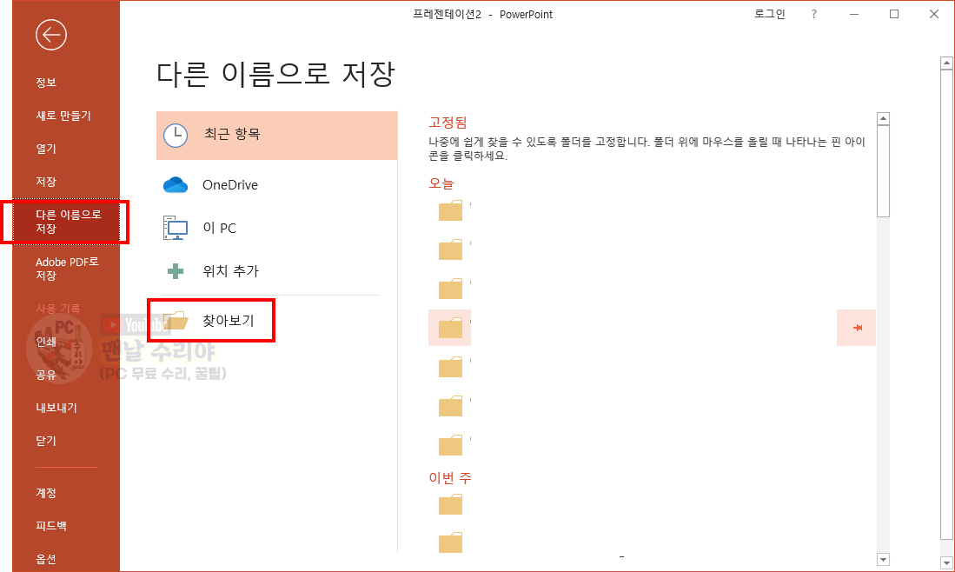This screenshot has width=955, height=572.
Task: Select 새로 만들기 in the sidebar
Action: point(63,115)
